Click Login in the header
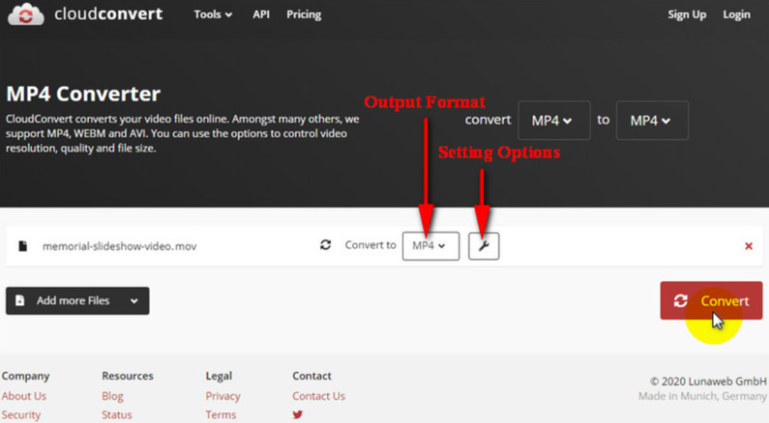769x423 pixels. (736, 14)
